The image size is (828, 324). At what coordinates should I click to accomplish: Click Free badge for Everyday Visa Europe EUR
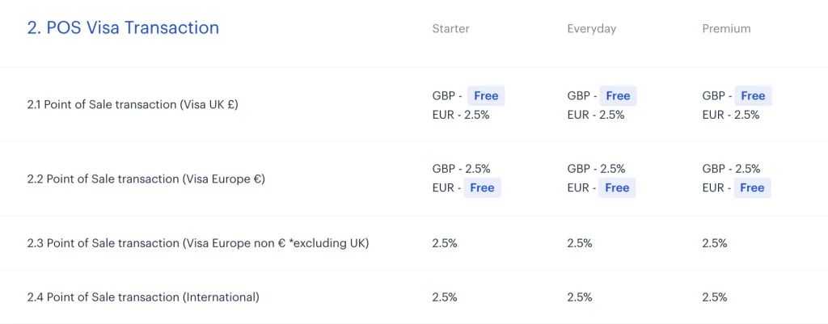pyautogui.click(x=617, y=188)
